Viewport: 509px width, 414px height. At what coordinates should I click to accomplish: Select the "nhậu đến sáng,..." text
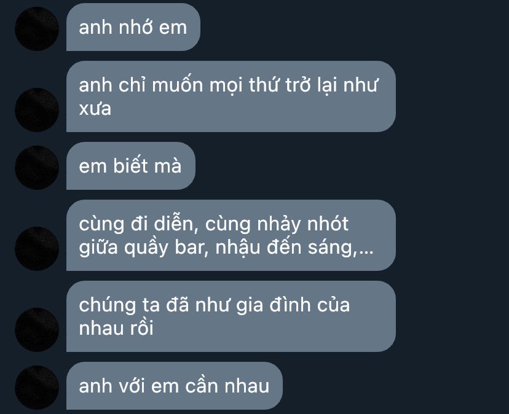[294, 247]
